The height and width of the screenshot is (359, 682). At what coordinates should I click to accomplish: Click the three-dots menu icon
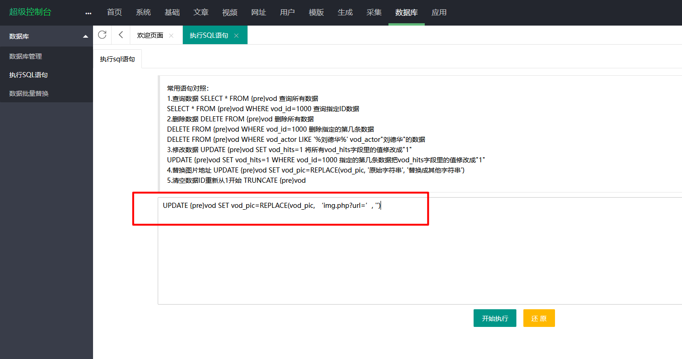[88, 13]
